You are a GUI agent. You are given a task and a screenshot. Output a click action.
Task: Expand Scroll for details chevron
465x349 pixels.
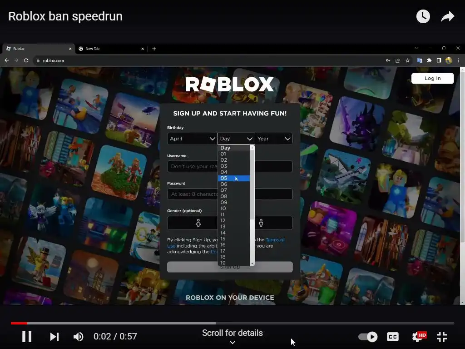pos(232,343)
